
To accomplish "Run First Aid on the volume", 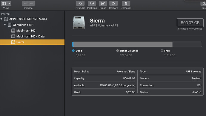I will [x=80, y=3].
